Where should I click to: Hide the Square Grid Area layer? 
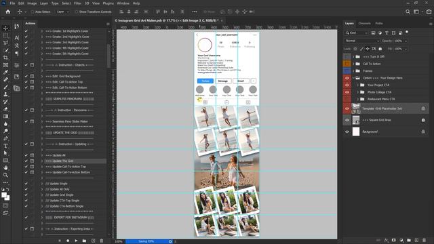pyautogui.click(x=347, y=120)
